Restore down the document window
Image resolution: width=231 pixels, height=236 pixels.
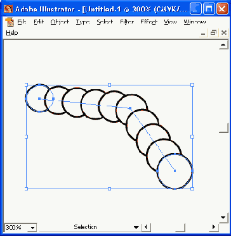point(214,33)
